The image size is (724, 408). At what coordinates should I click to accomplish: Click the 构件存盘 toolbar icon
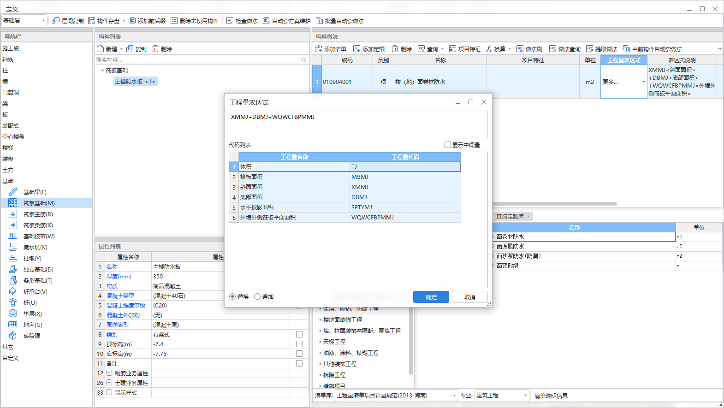click(x=92, y=21)
